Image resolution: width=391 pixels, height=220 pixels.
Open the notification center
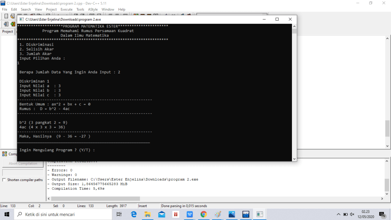pyautogui.click(x=381, y=214)
